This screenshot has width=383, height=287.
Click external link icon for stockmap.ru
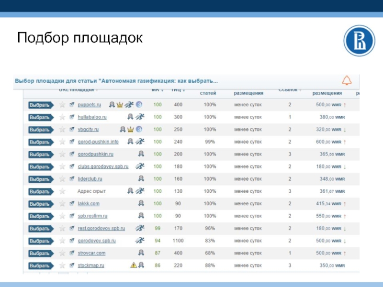click(72, 265)
